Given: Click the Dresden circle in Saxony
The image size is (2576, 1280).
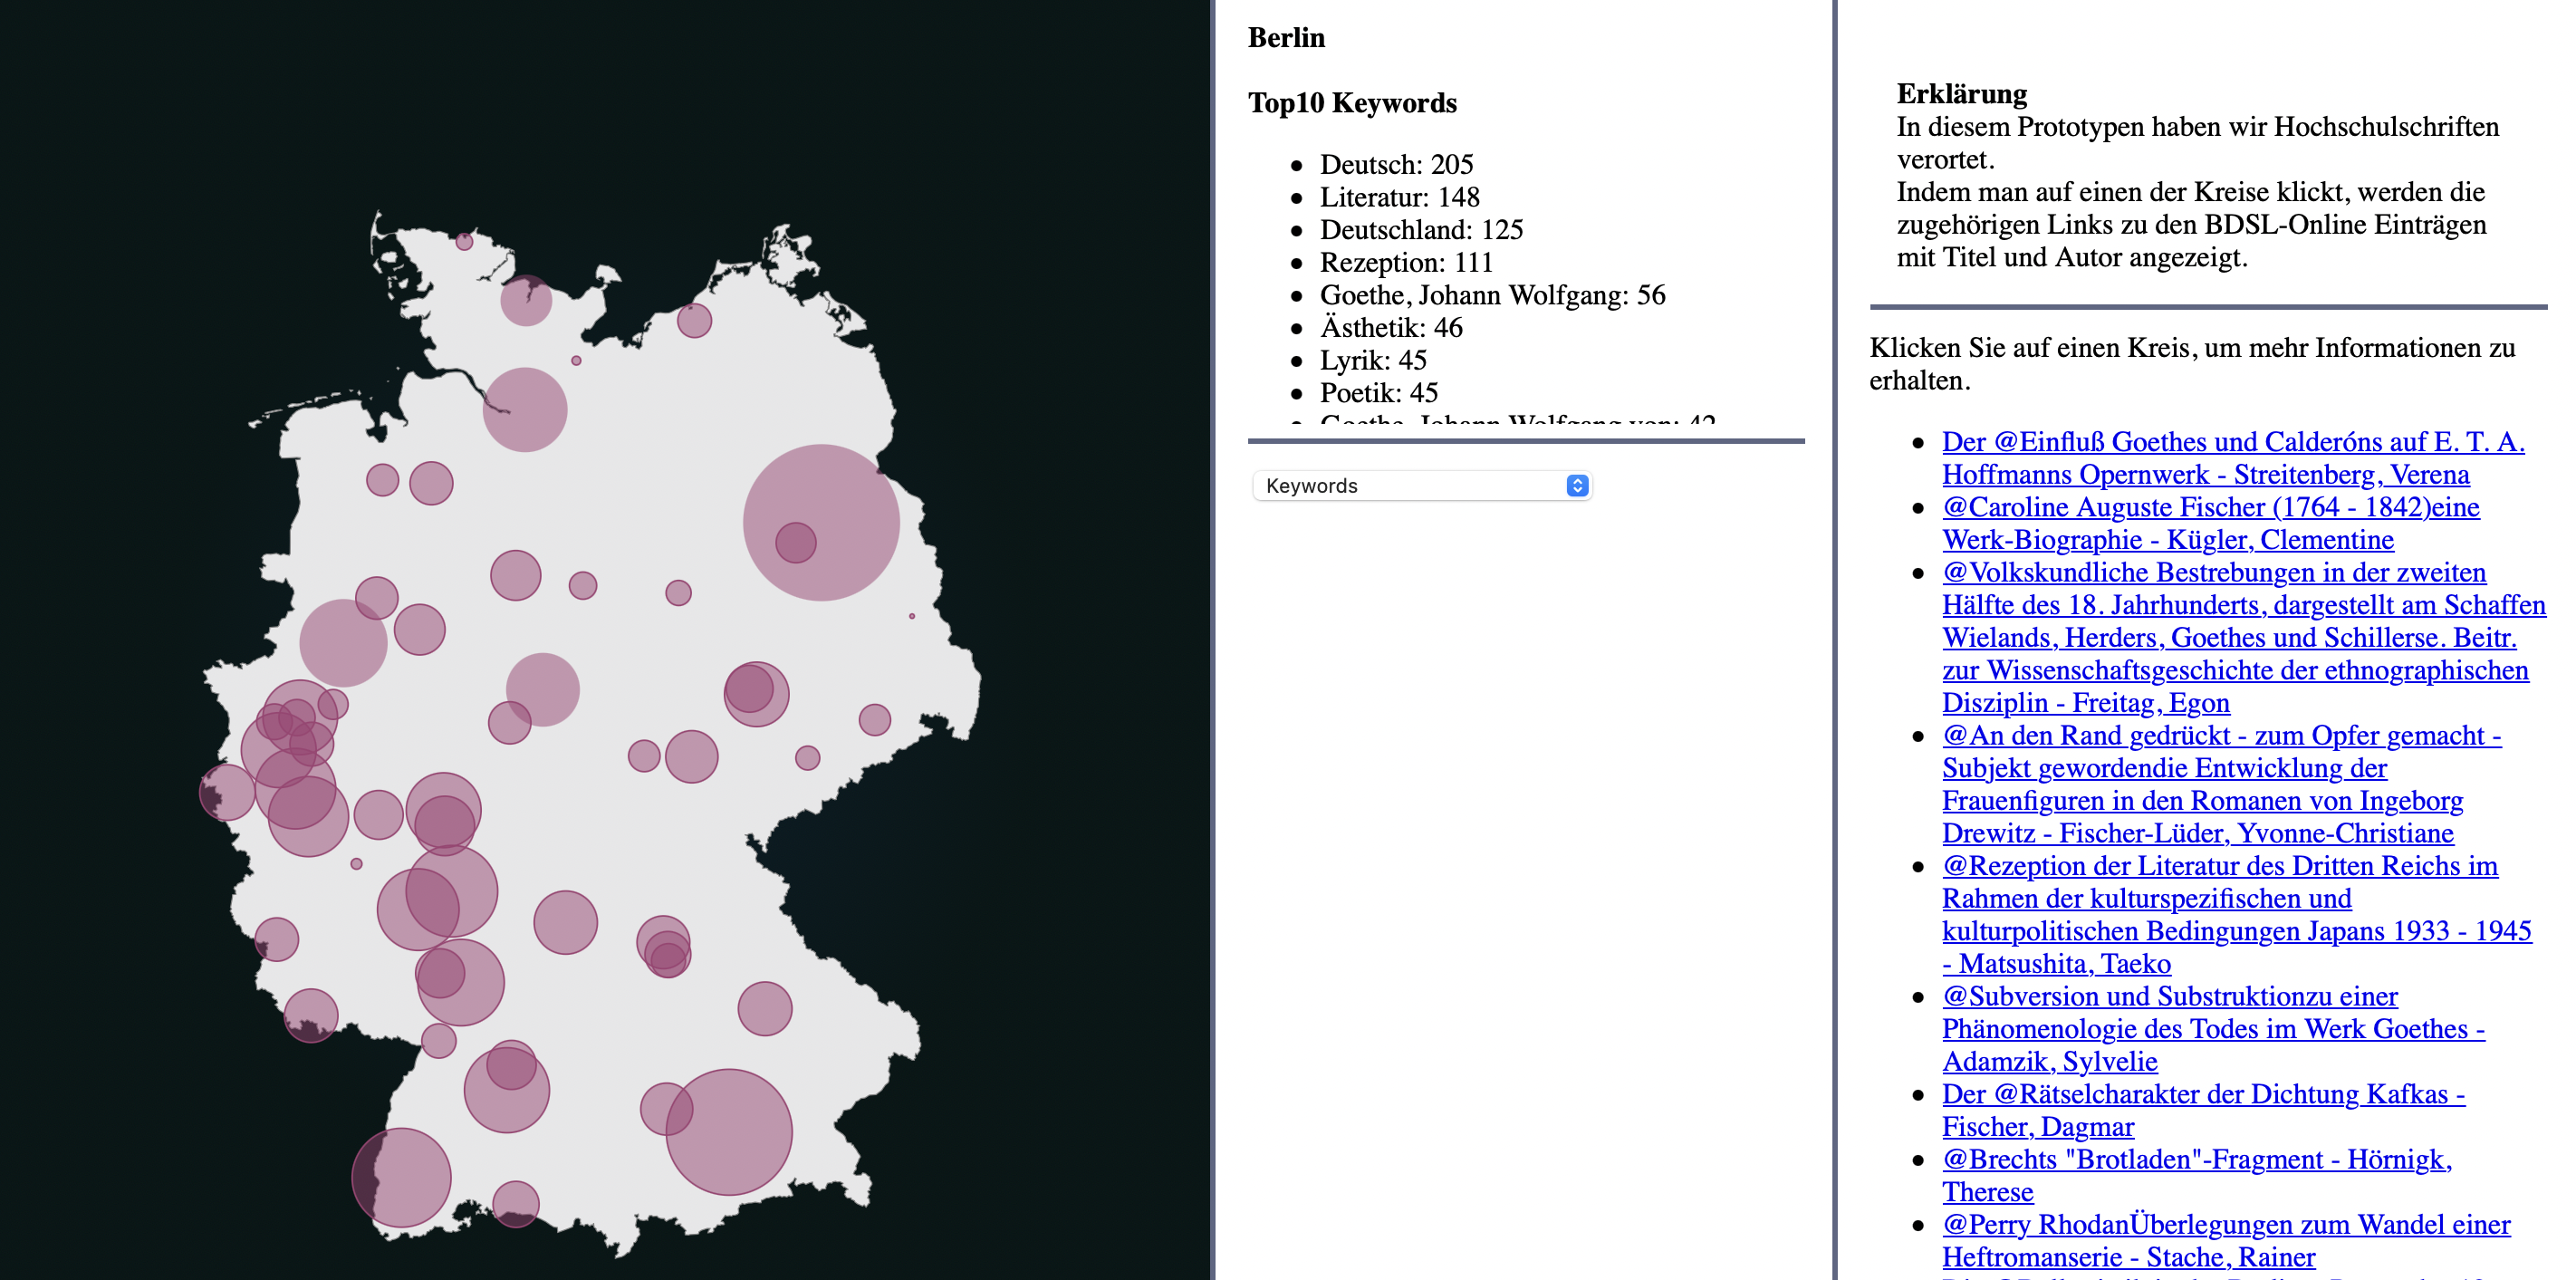Looking at the screenshot, I should pos(874,719).
